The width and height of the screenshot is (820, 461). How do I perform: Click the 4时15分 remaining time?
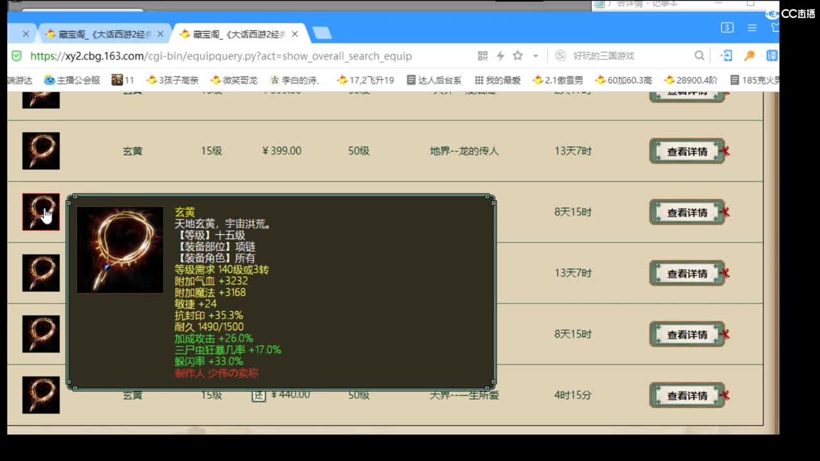click(573, 395)
